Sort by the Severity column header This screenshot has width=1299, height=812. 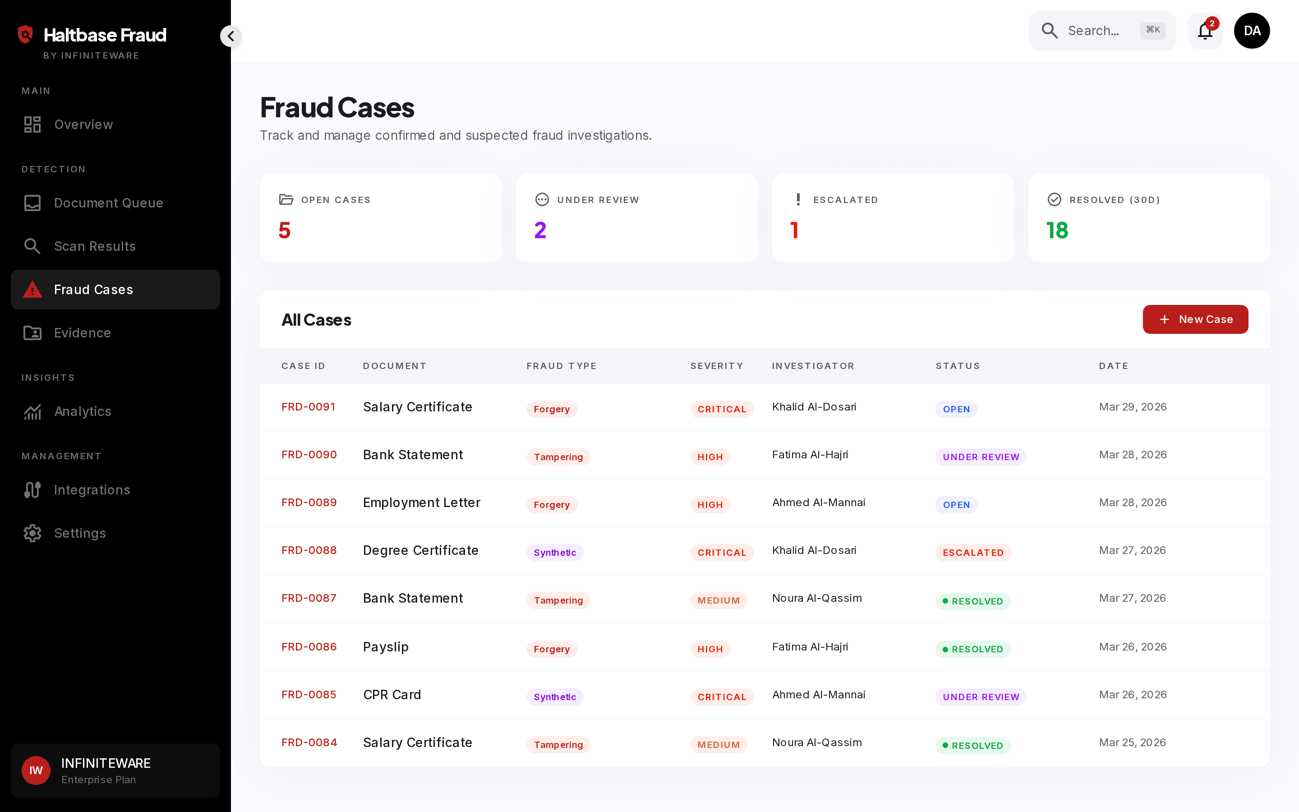coord(717,366)
